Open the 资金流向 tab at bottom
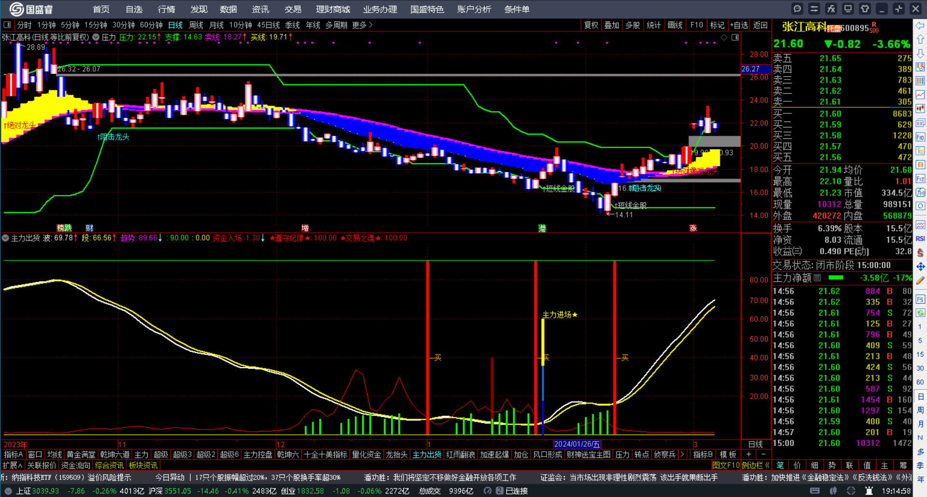 [75, 465]
